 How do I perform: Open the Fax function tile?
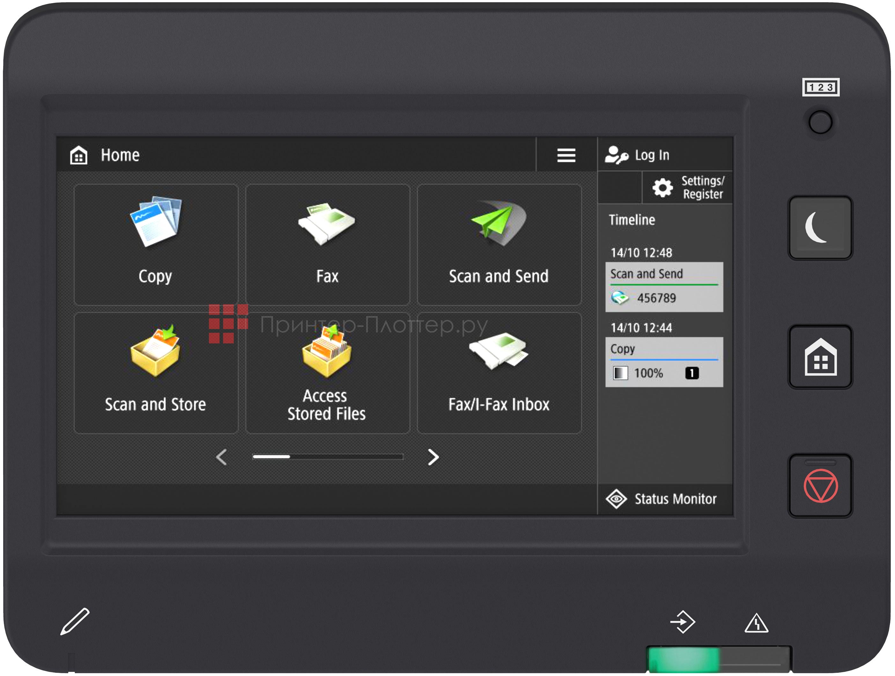click(x=327, y=245)
